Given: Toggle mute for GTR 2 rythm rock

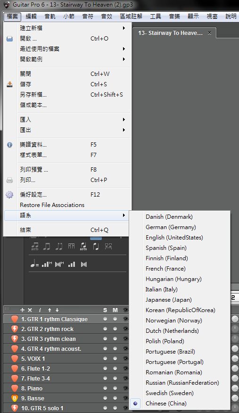Looking at the screenshot, I should click(x=115, y=329).
